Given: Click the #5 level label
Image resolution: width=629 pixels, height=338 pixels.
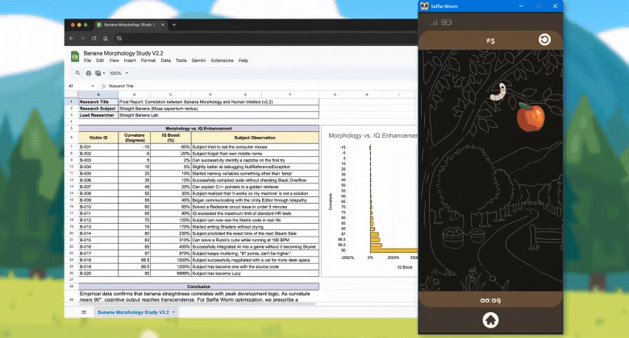Looking at the screenshot, I should coord(490,40).
